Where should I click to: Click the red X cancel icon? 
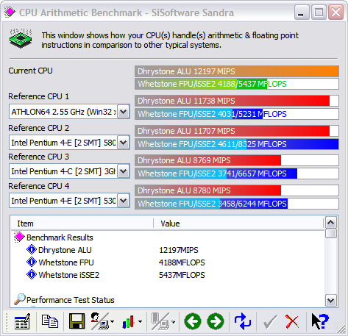[x=292, y=321]
